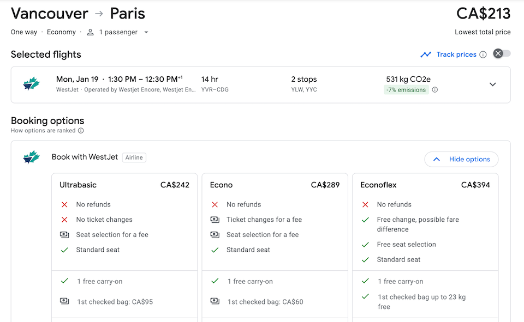This screenshot has width=524, height=322.
Task: Click the Airline tag next to WestJet
Action: coord(134,157)
